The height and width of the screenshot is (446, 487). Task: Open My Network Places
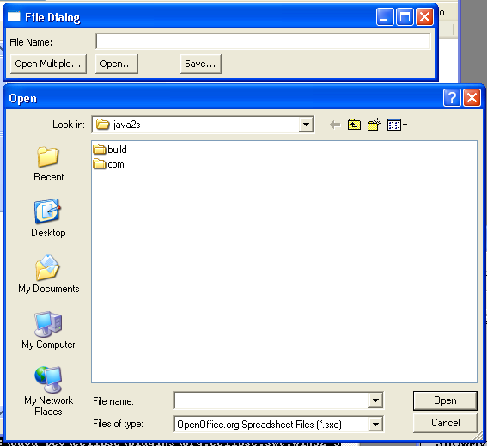point(48,391)
